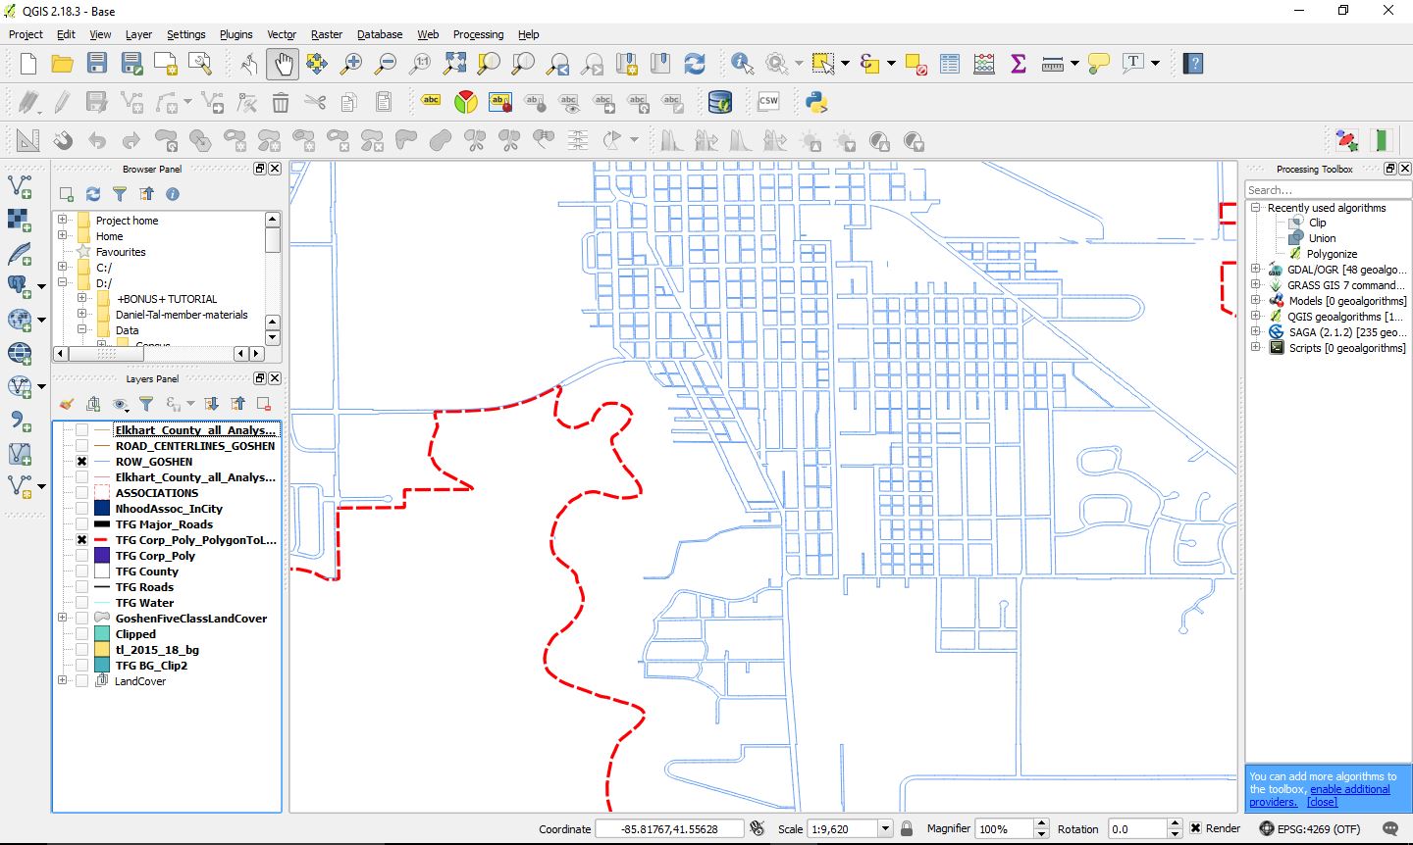Viewport: 1413px width, 845px height.
Task: Click the CSW MetaSearch icon
Action: pyautogui.click(x=768, y=102)
